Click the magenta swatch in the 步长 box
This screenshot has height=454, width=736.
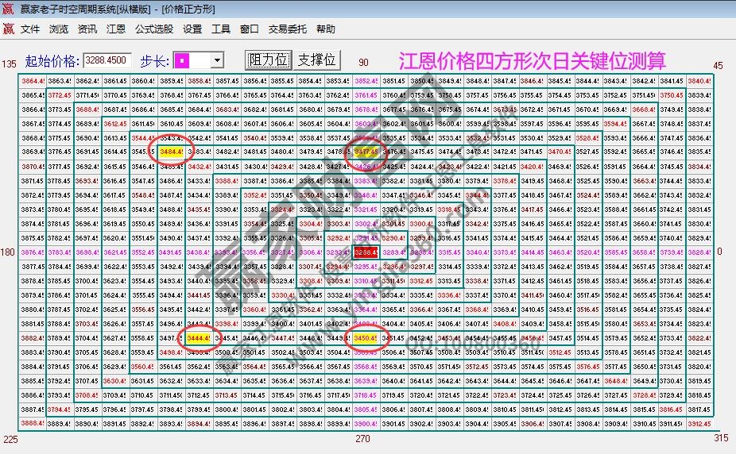click(184, 60)
